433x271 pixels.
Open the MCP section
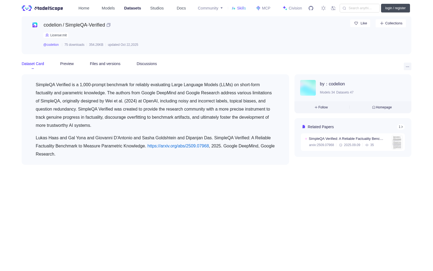click(x=263, y=8)
